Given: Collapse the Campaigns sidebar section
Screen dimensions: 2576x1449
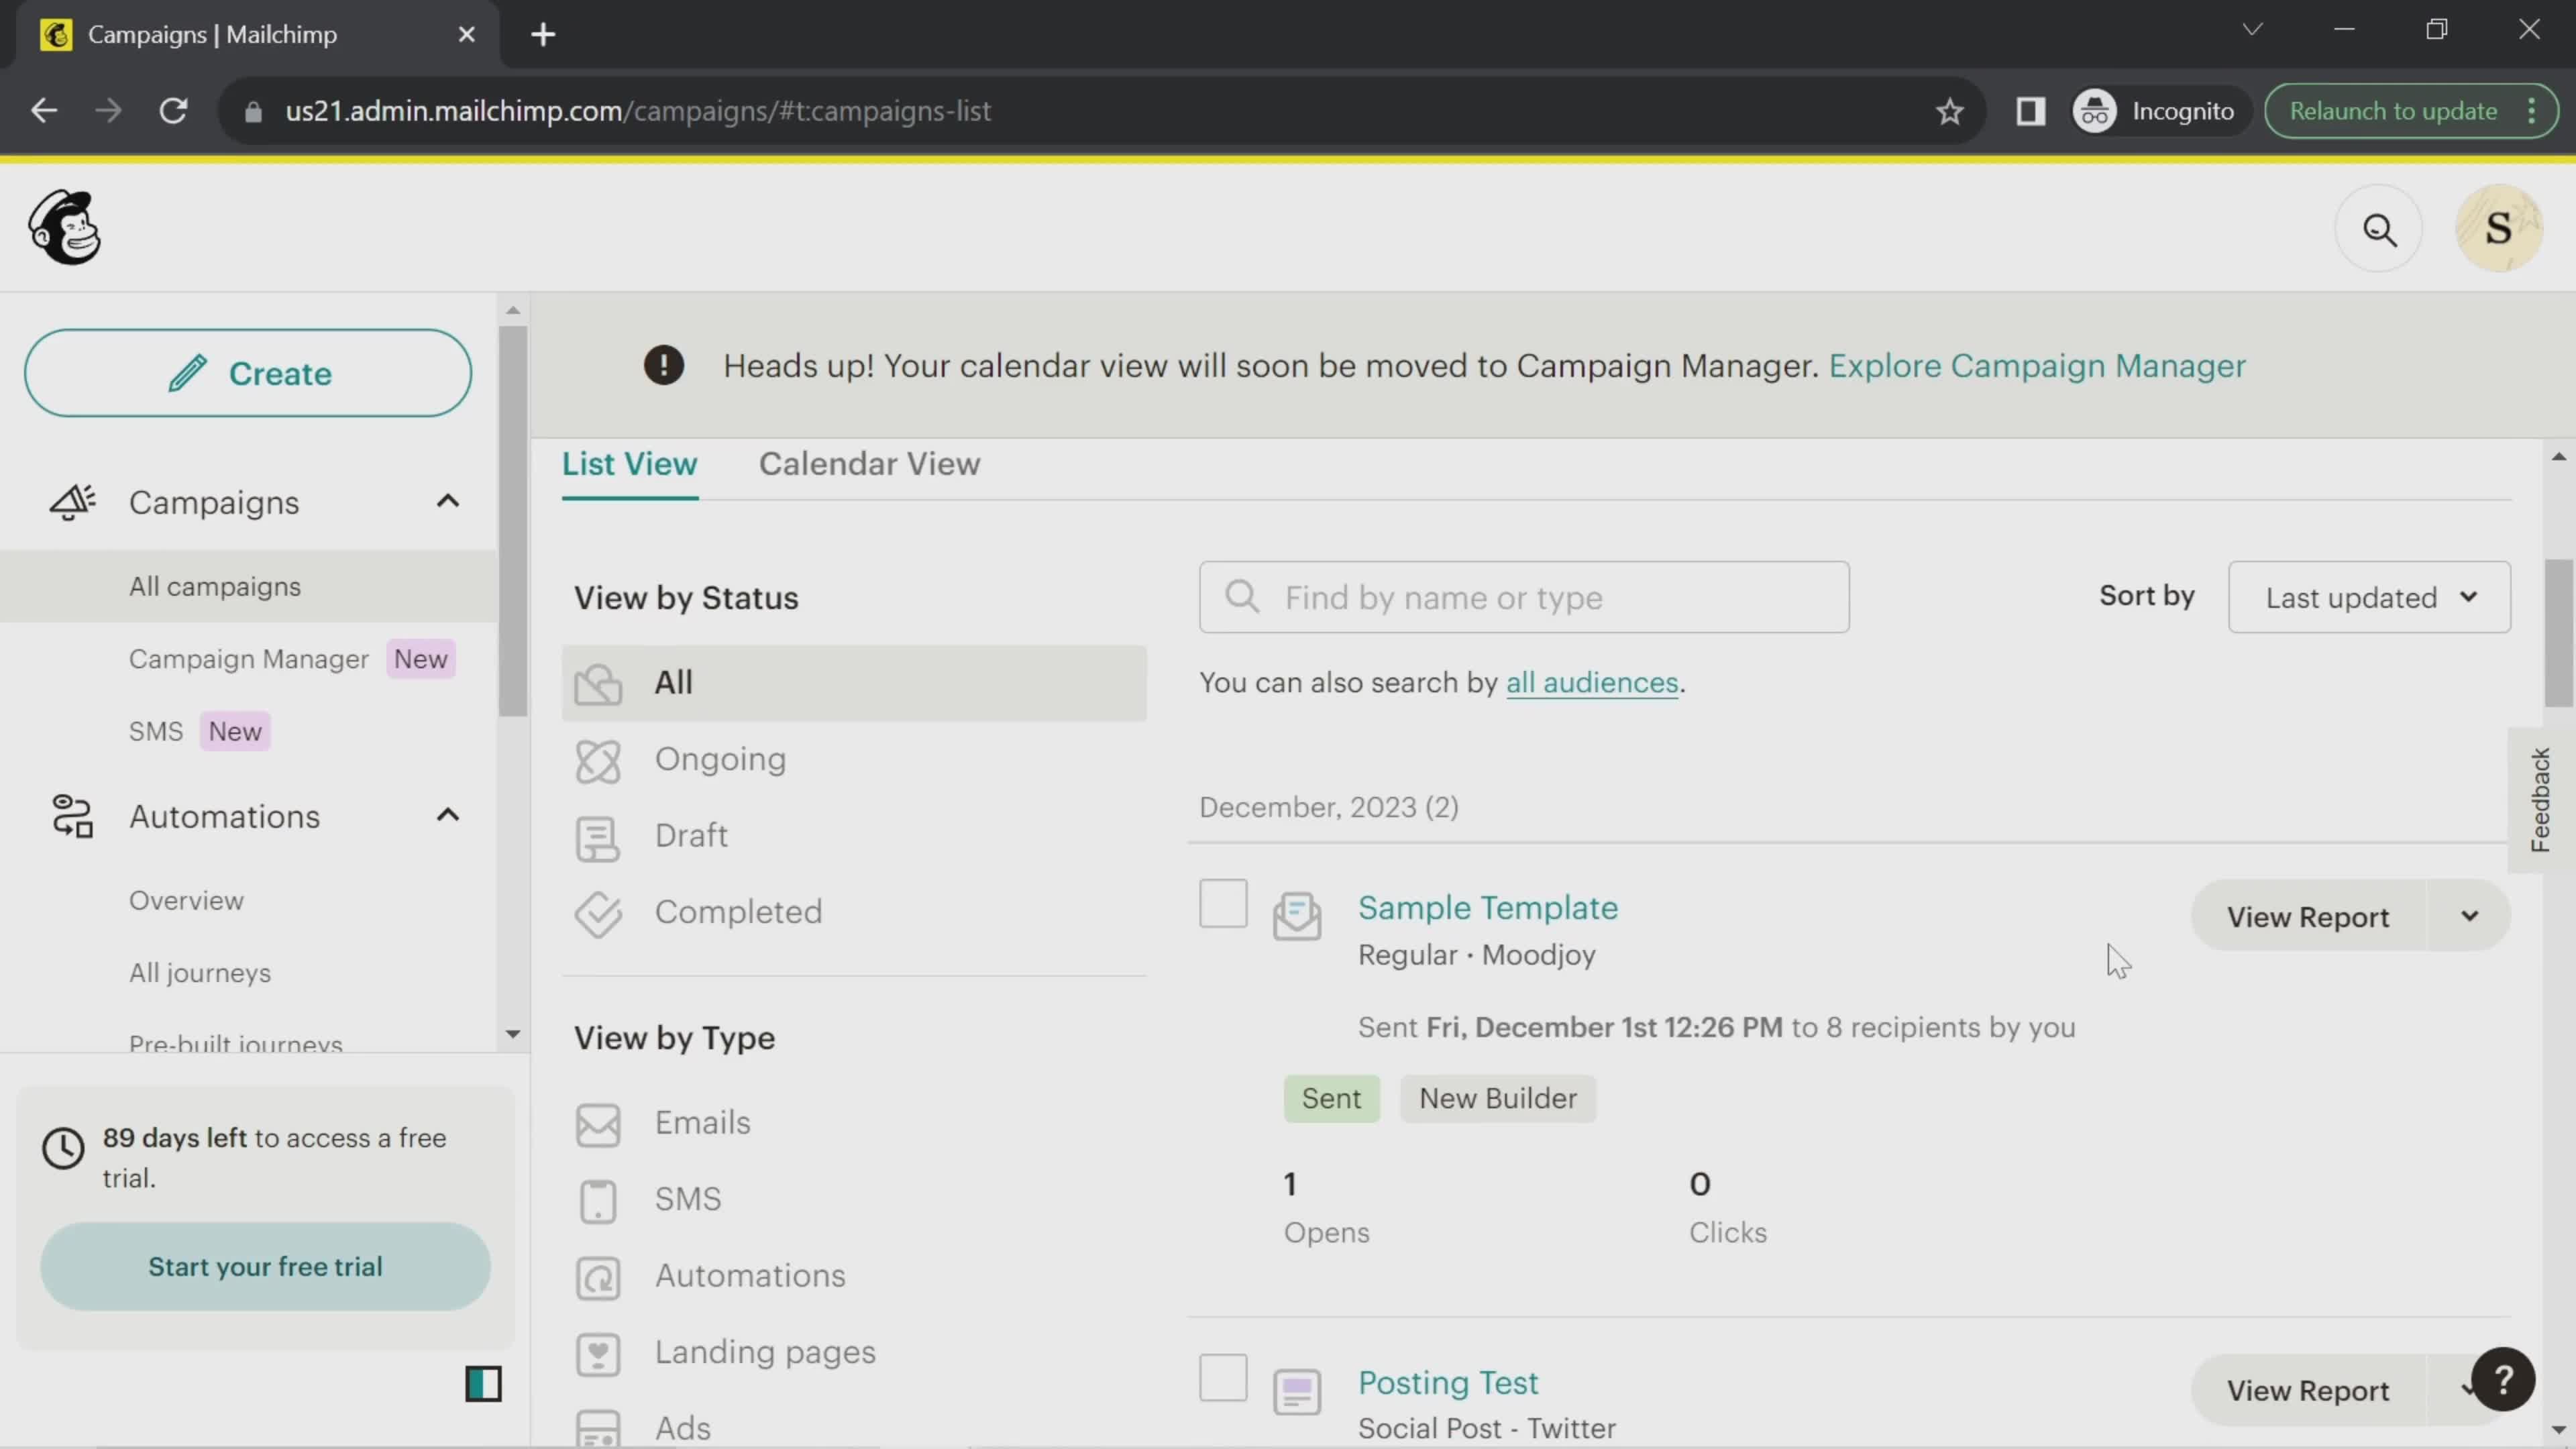Looking at the screenshot, I should coord(447,501).
